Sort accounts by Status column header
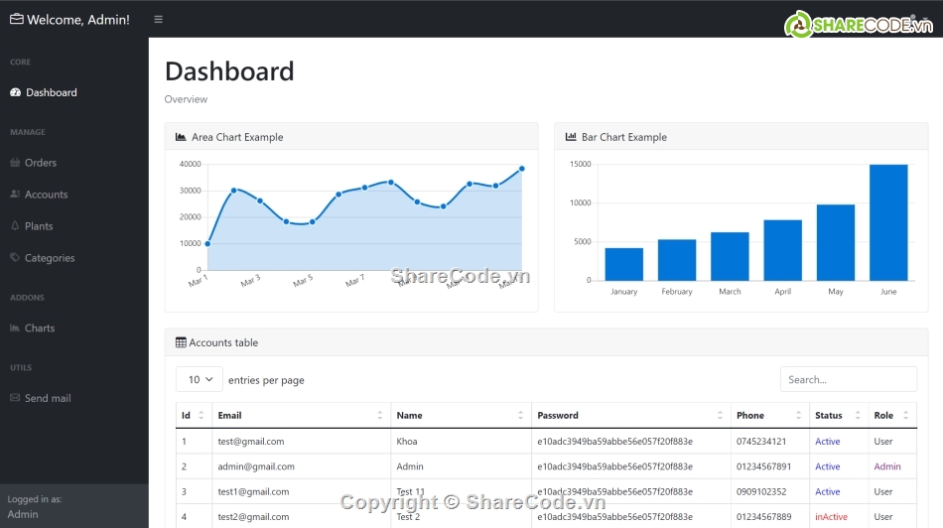Image resolution: width=943 pixels, height=528 pixels. point(838,415)
